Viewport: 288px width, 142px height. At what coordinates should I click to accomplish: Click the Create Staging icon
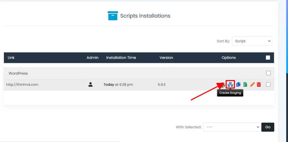tap(230, 84)
